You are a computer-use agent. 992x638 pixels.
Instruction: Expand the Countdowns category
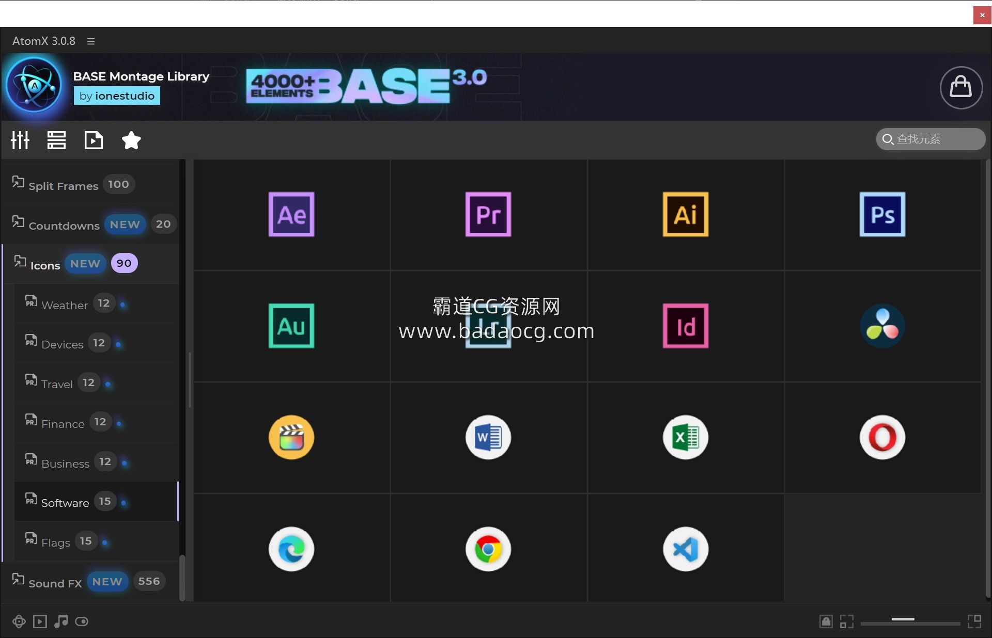[x=90, y=224]
